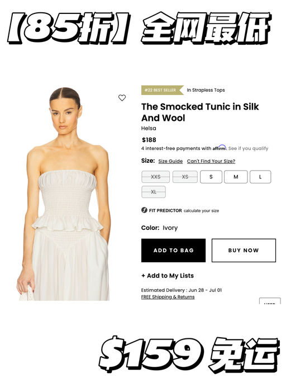The width and height of the screenshot is (286, 382).
Task: Open the Helsa brand link
Action: 149,128
